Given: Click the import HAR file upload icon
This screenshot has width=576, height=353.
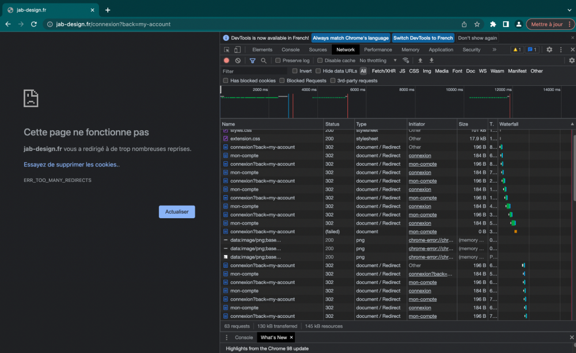Looking at the screenshot, I should coord(420,60).
